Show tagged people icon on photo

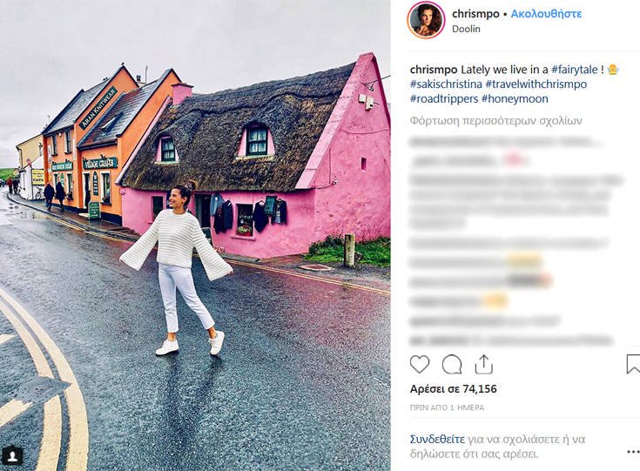(12, 455)
